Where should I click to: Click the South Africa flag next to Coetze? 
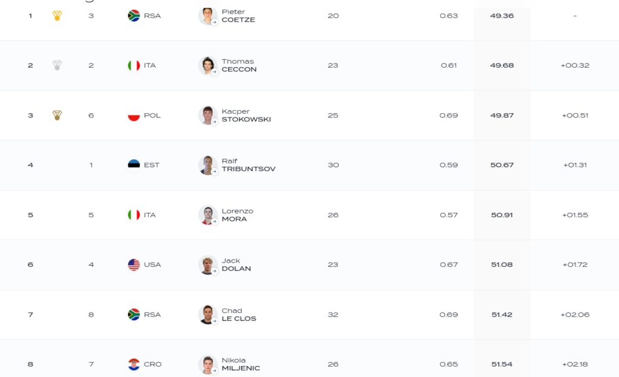tap(134, 16)
